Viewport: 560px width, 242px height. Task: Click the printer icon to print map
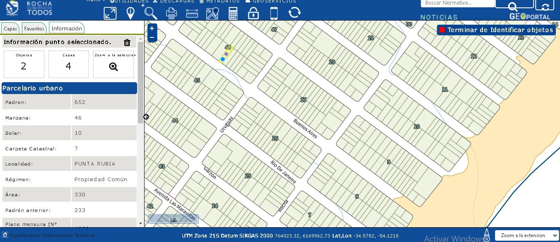tap(171, 13)
